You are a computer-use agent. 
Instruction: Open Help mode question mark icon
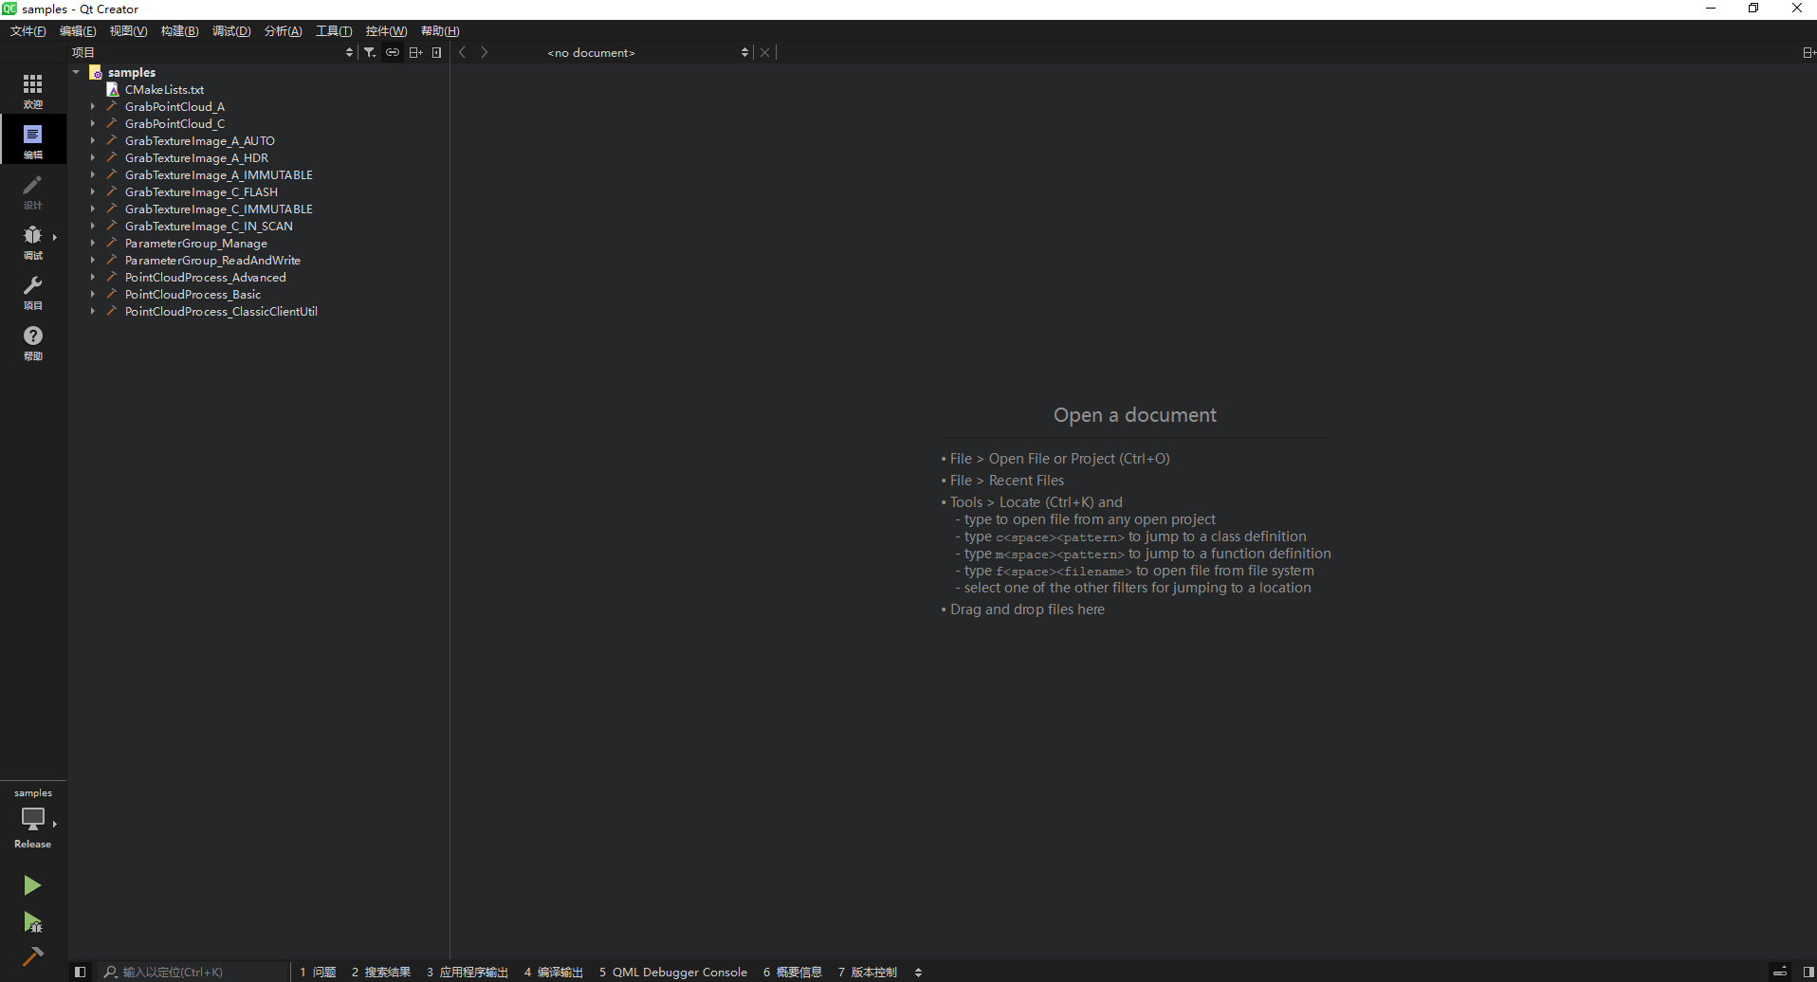33,341
